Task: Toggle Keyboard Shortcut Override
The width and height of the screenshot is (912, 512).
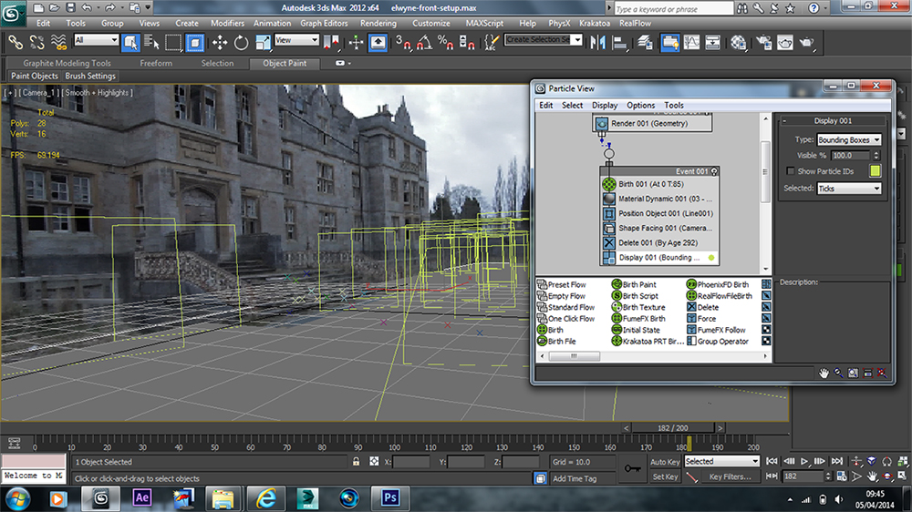Action: tap(378, 42)
